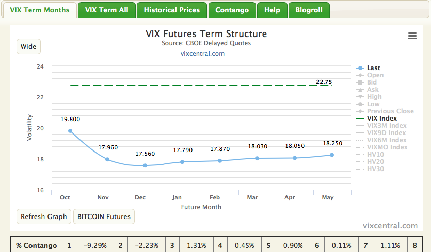Viewport: 431px width, 252px height.
Task: Switch to the VIX Term All tab
Action: [107, 10]
